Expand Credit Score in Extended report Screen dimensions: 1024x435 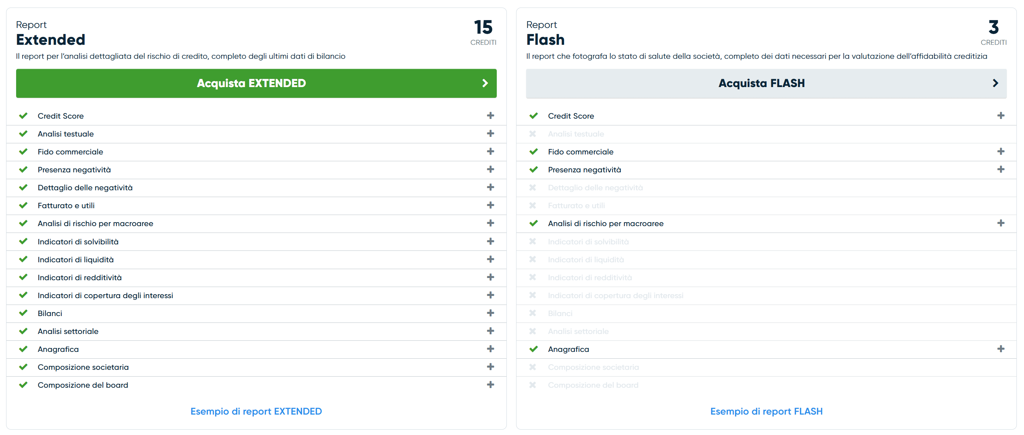[x=490, y=116]
